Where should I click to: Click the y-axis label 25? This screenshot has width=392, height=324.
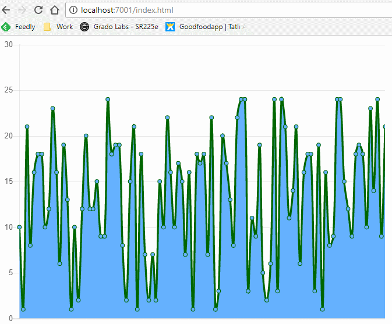click(8, 90)
